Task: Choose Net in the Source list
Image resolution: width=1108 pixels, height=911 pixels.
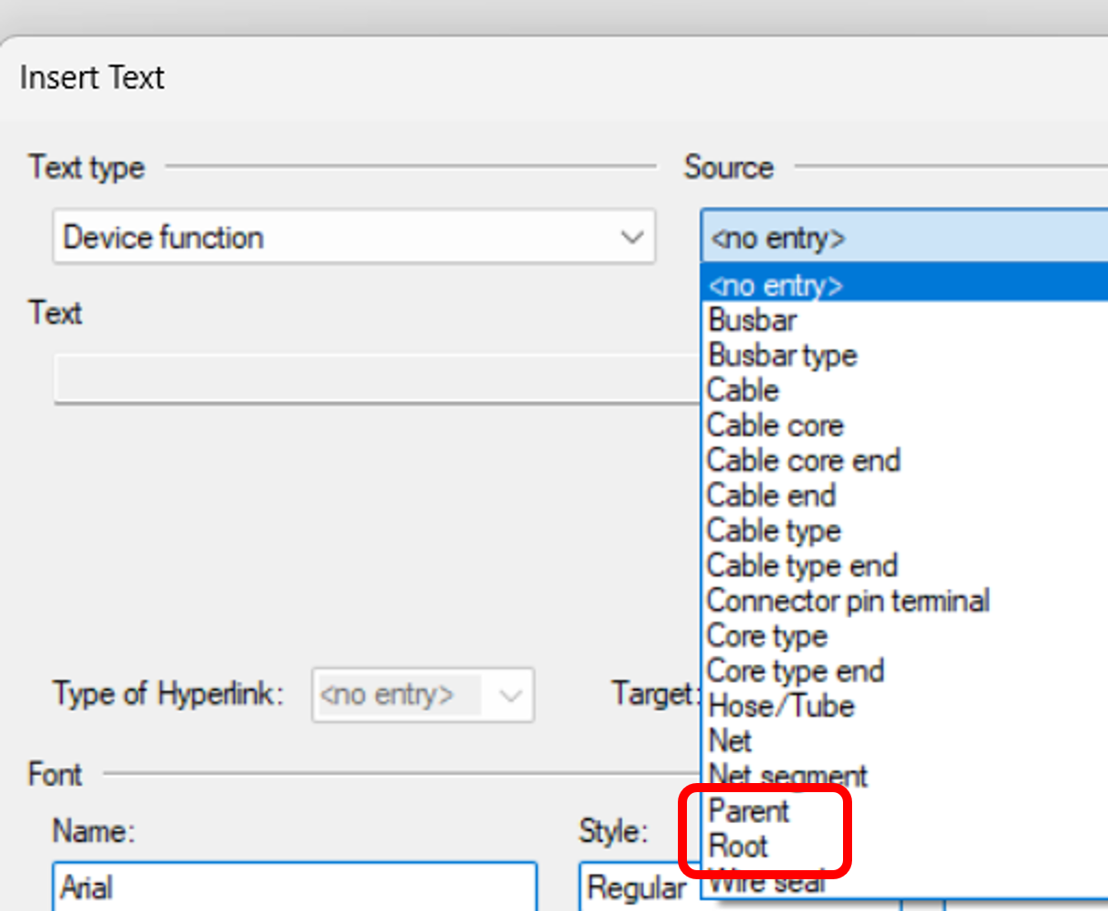Action: point(904,741)
